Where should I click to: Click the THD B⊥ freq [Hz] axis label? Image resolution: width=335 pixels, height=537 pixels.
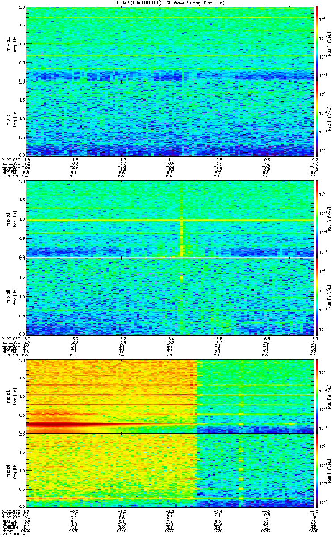pyautogui.click(x=11, y=219)
